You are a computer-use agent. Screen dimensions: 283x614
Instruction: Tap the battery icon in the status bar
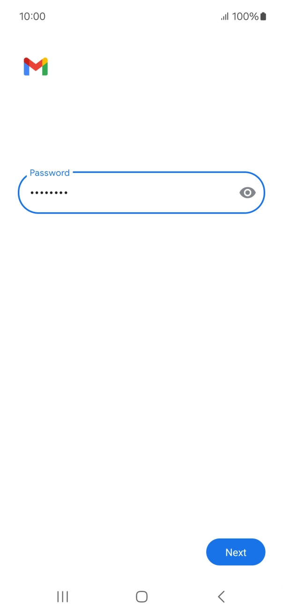pos(263,16)
